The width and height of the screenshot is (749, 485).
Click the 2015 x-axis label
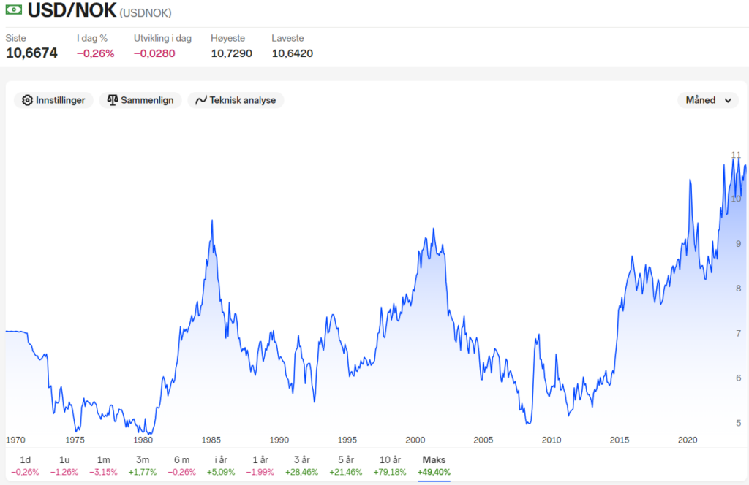pos(620,440)
